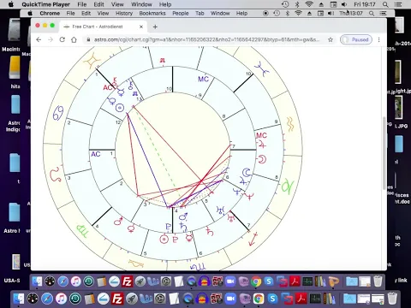Screen dimensions: 411x308
Task: Go back with Chrome's back arrow
Action: (39, 39)
